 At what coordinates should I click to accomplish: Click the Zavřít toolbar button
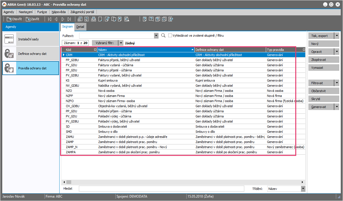coord(32,19)
